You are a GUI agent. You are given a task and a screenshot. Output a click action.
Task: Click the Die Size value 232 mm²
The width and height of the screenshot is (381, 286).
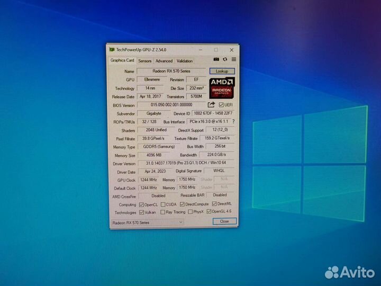point(196,88)
